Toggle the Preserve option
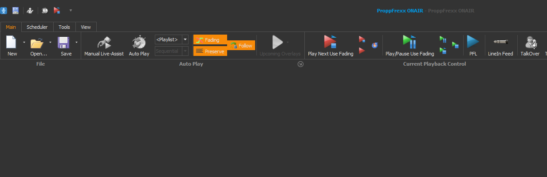Screen dimensions: 547x177 pos(210,51)
